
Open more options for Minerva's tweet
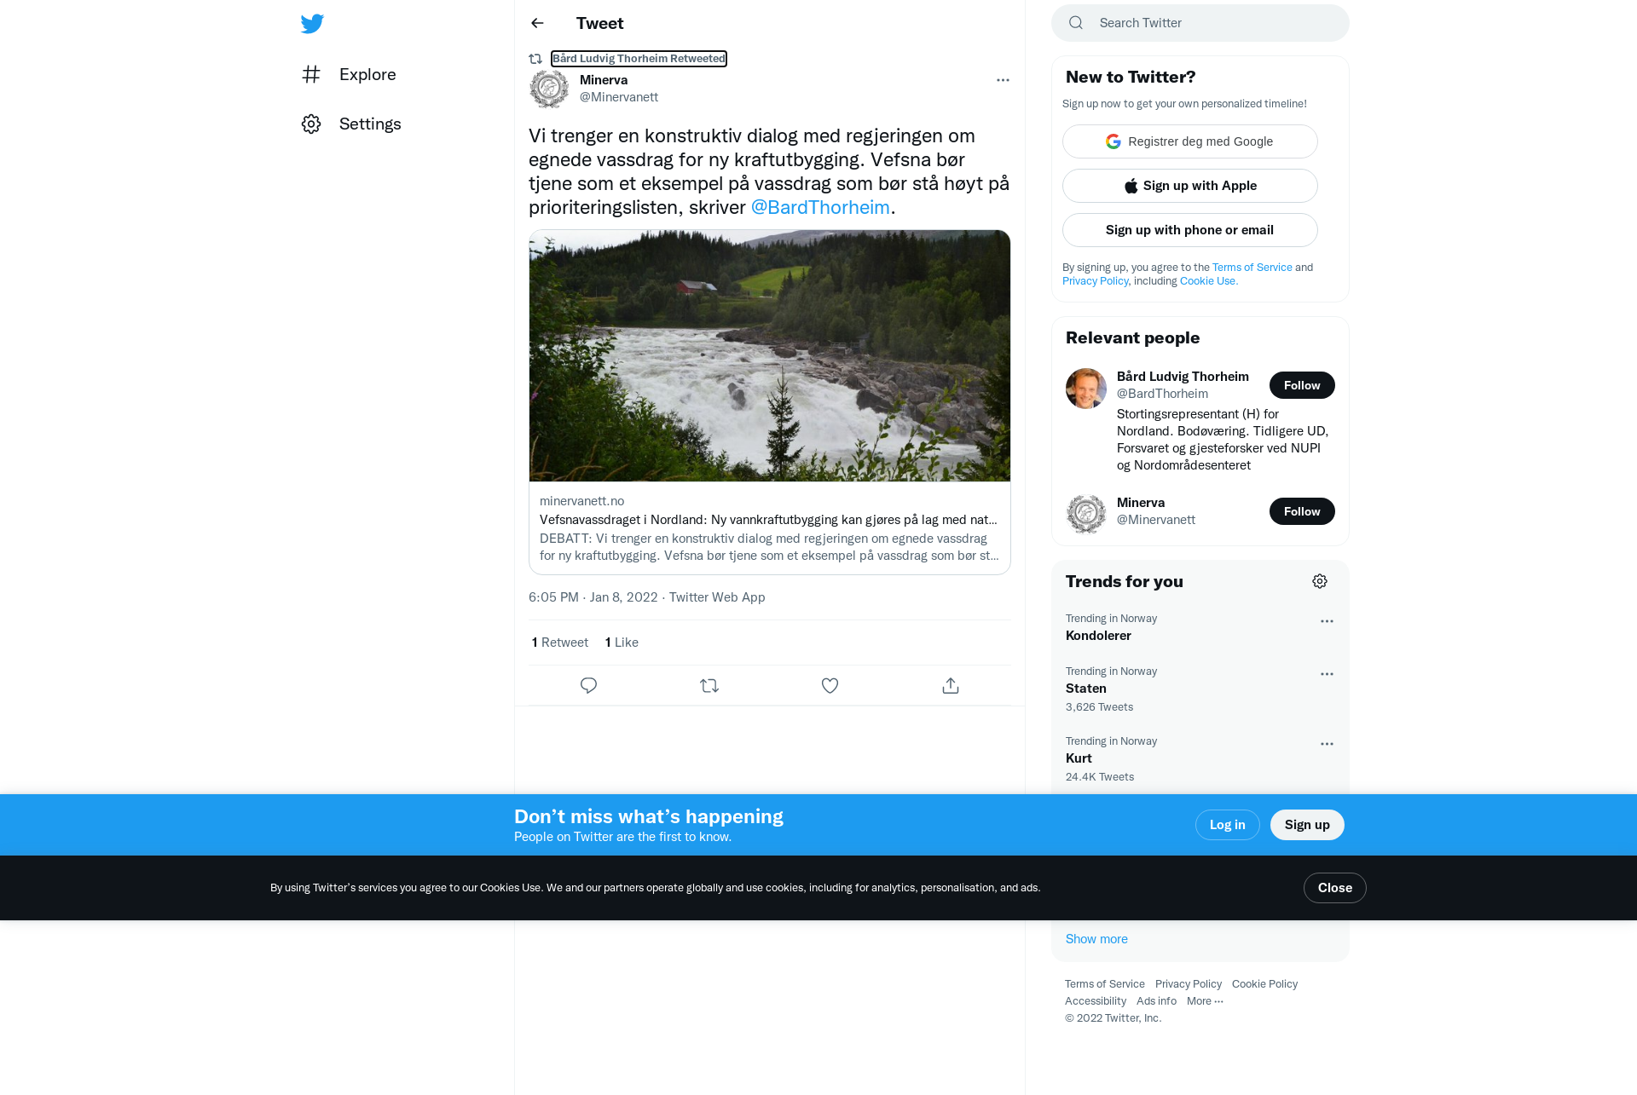point(1003,80)
